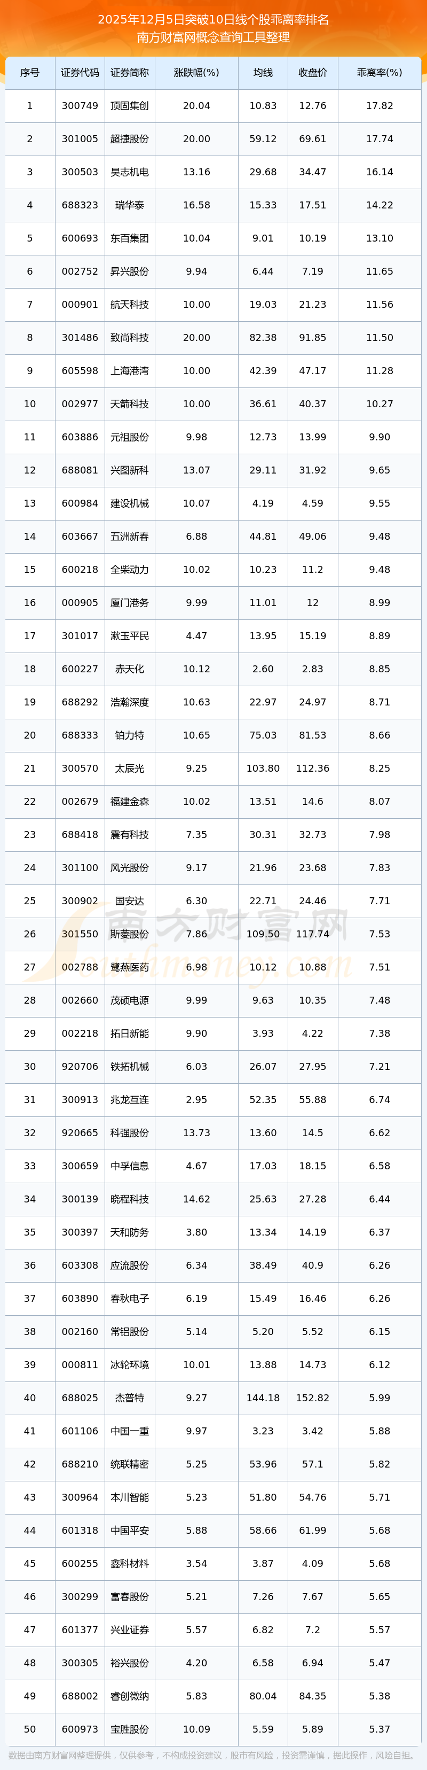The image size is (427, 1770).
Task: Click the 序号 column header
Action: [x=29, y=73]
